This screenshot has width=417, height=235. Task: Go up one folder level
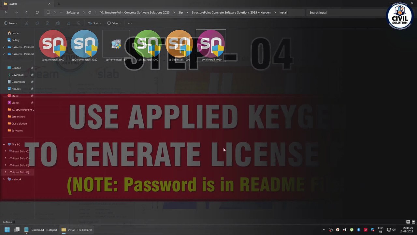[27, 12]
